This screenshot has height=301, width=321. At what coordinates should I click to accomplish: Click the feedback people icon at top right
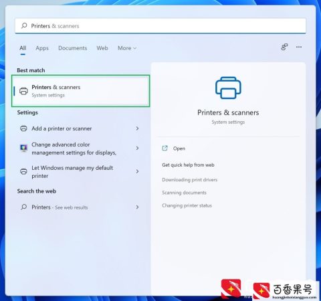[284, 47]
